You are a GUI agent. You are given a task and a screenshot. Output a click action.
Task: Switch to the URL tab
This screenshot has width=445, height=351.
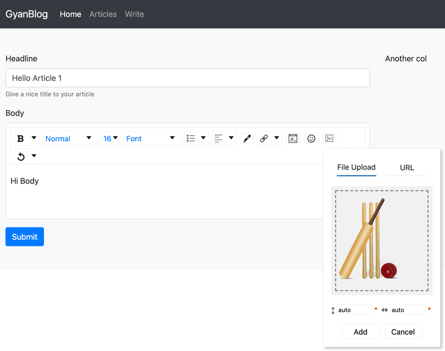point(407,167)
